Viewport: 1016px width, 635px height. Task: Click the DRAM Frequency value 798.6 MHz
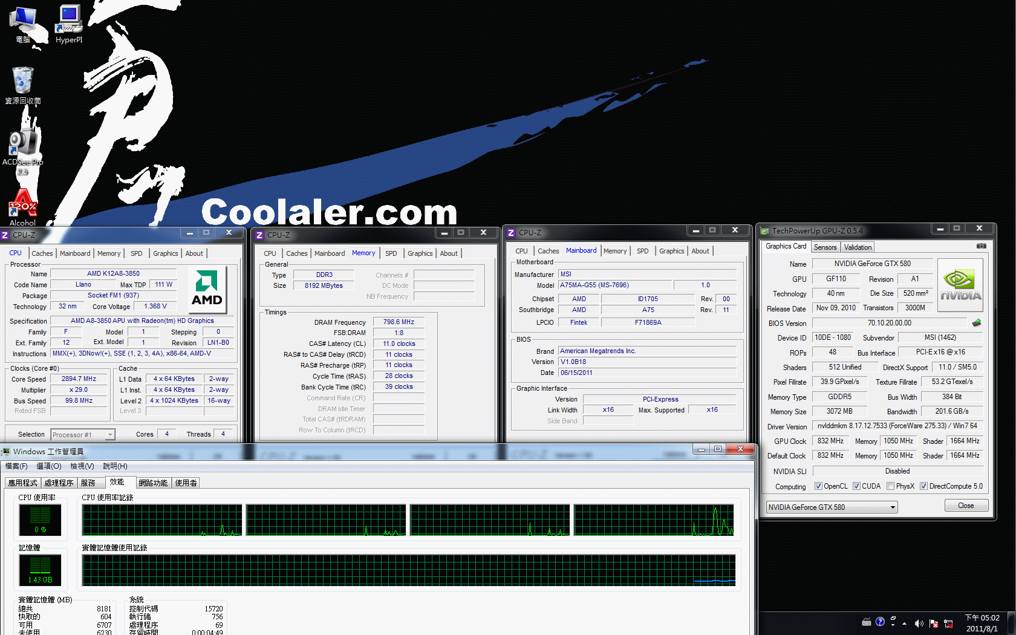click(x=399, y=322)
